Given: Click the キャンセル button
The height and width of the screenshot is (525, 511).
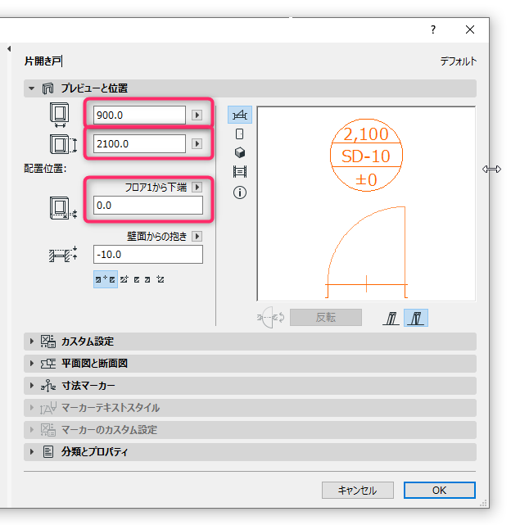Looking at the screenshot, I should [358, 490].
